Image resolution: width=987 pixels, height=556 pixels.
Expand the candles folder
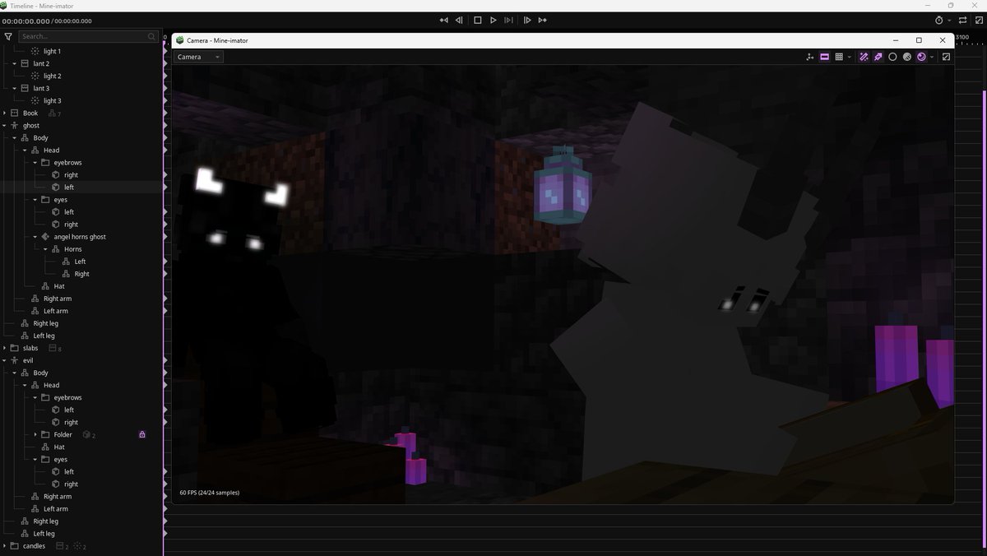(5, 545)
